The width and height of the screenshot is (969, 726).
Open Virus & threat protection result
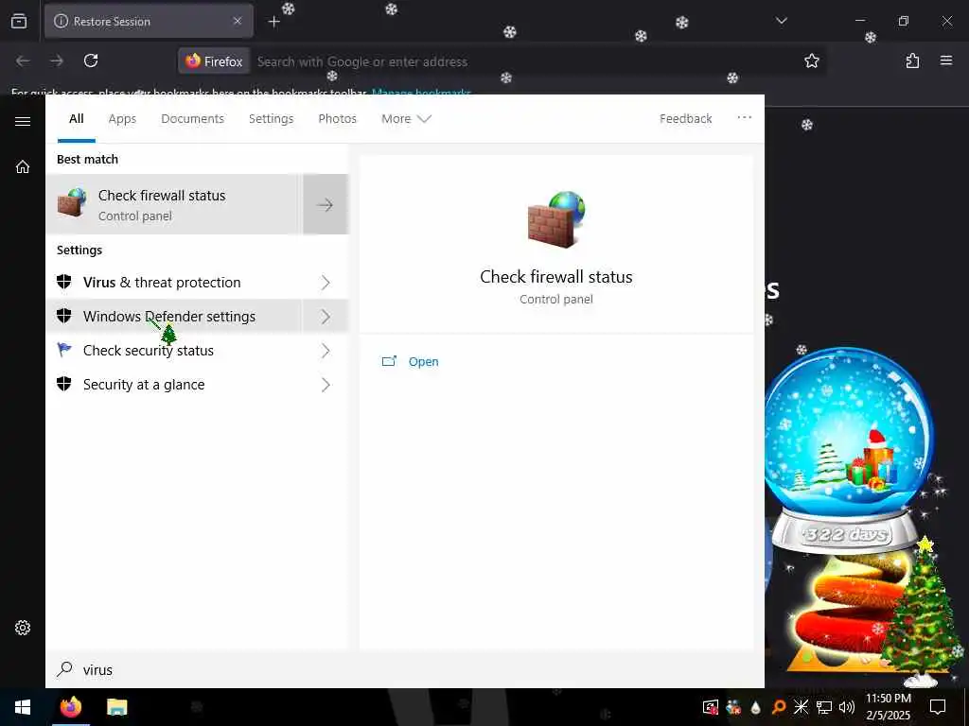coord(174,282)
